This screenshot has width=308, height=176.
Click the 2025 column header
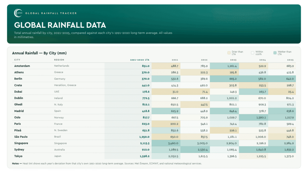290,60
